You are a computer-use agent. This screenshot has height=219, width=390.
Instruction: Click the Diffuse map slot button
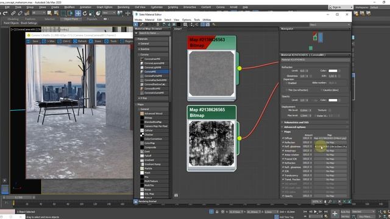[x=330, y=138]
